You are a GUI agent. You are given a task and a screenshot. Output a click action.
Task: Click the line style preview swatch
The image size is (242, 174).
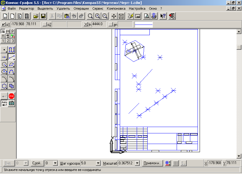pyautogui.click(x=143, y=24)
